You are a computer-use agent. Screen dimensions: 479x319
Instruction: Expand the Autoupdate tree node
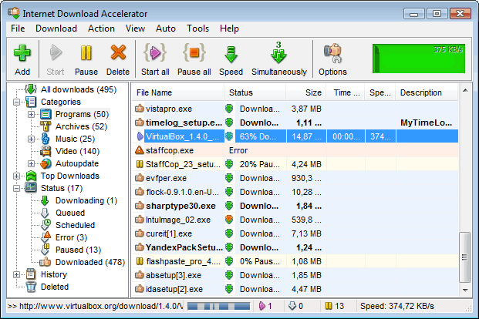tap(31, 163)
